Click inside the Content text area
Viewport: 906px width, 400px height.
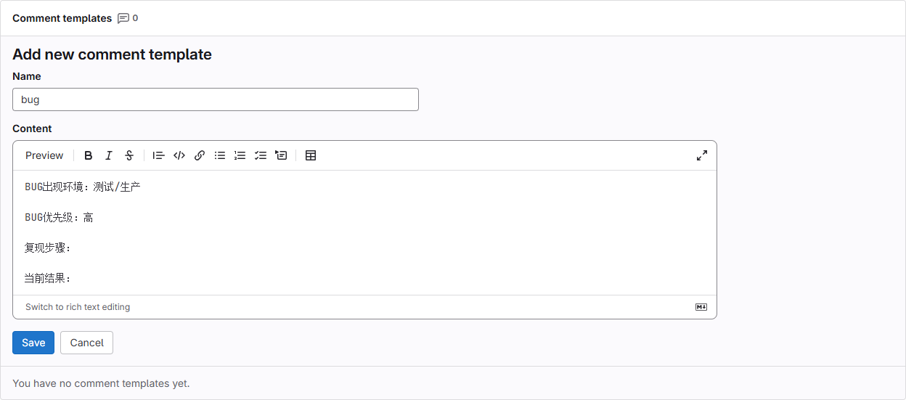coord(363,232)
